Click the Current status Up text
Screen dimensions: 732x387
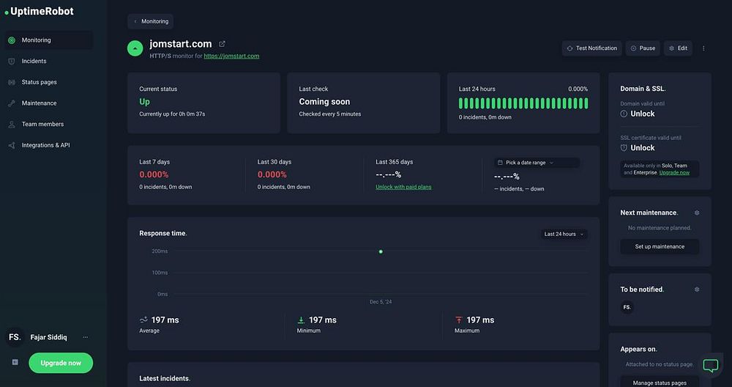(x=144, y=102)
